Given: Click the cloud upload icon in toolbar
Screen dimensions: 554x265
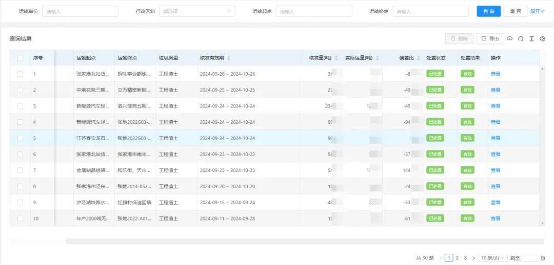Looking at the screenshot, I should pyautogui.click(x=510, y=39).
